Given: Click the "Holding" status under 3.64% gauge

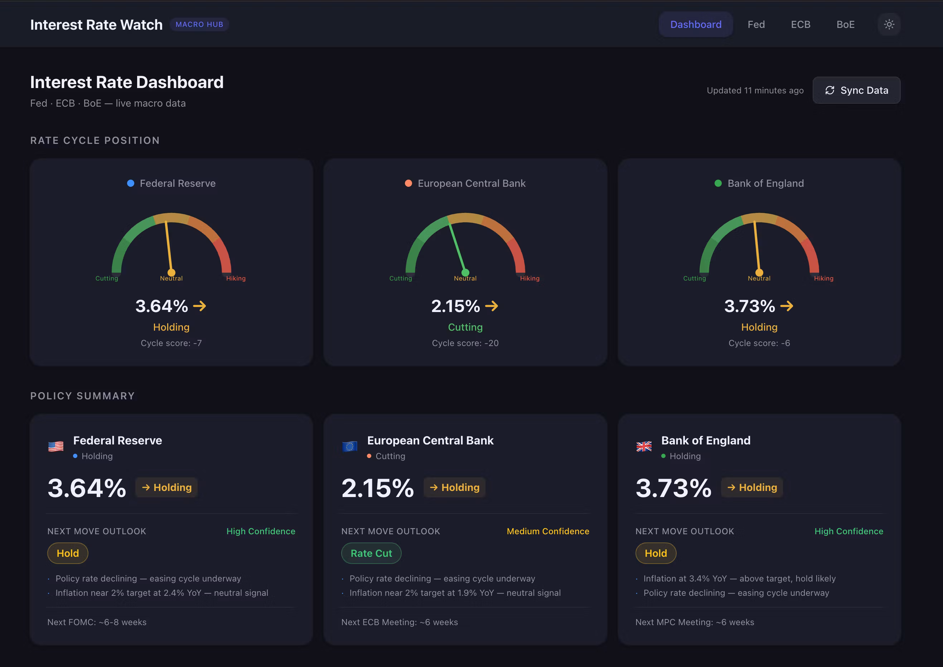Looking at the screenshot, I should (x=171, y=327).
